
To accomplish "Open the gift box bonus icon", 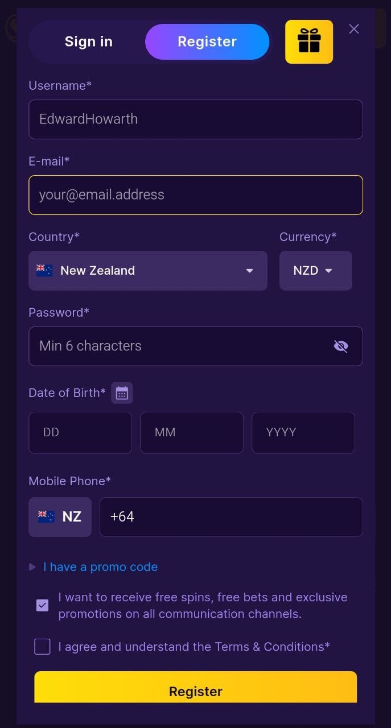I will tap(309, 42).
